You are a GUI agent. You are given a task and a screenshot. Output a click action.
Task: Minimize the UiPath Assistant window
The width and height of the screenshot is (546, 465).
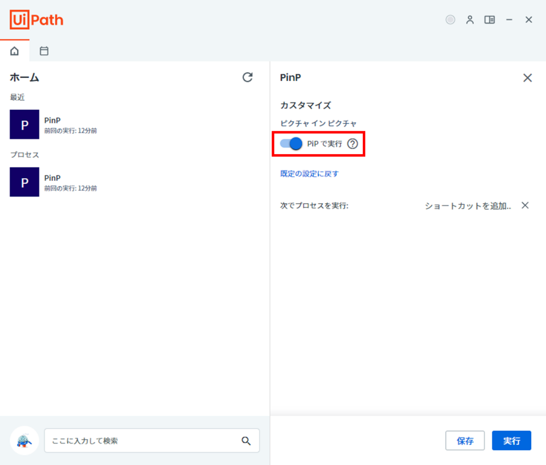pos(509,20)
